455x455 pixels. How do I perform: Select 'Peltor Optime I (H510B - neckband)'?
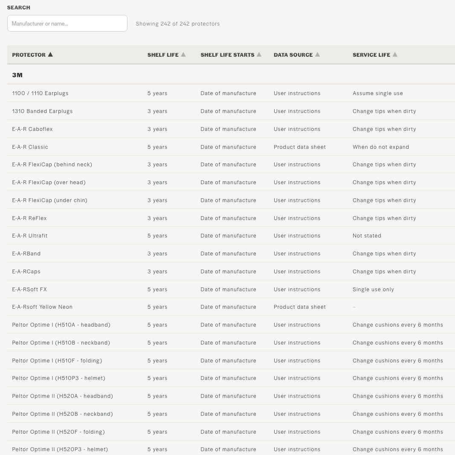61,343
